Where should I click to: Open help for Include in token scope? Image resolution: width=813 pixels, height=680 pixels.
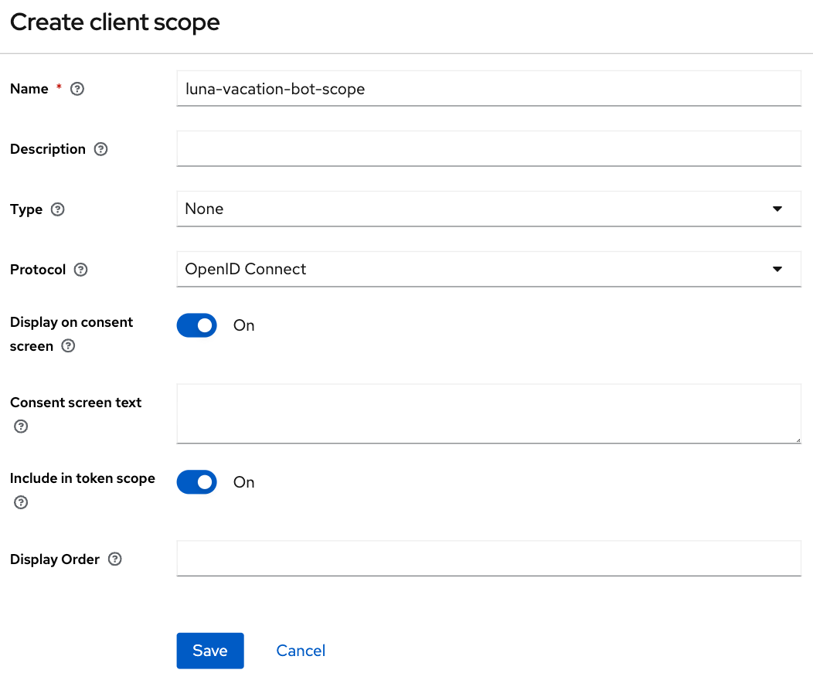[x=21, y=502]
